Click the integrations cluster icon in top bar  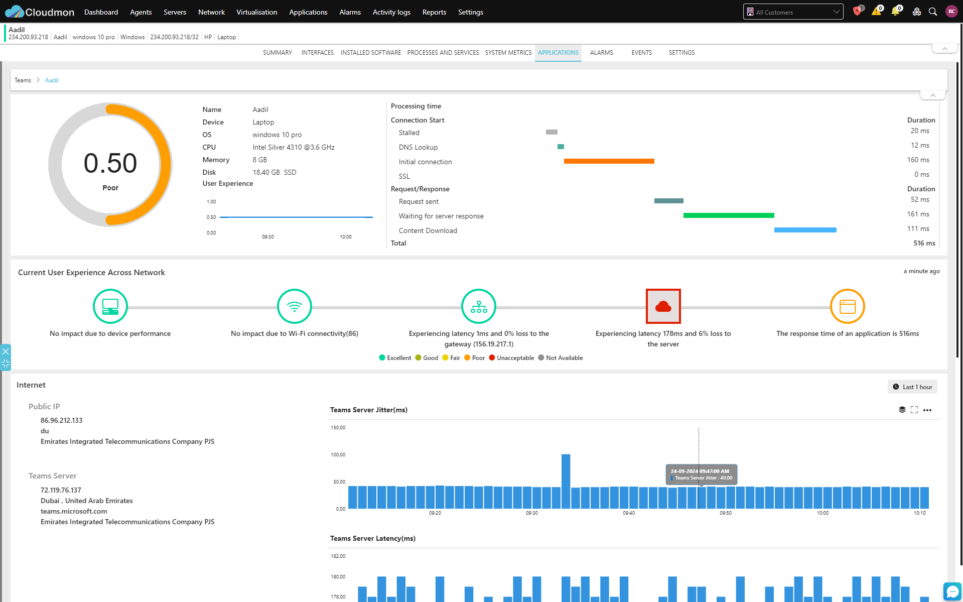click(917, 12)
